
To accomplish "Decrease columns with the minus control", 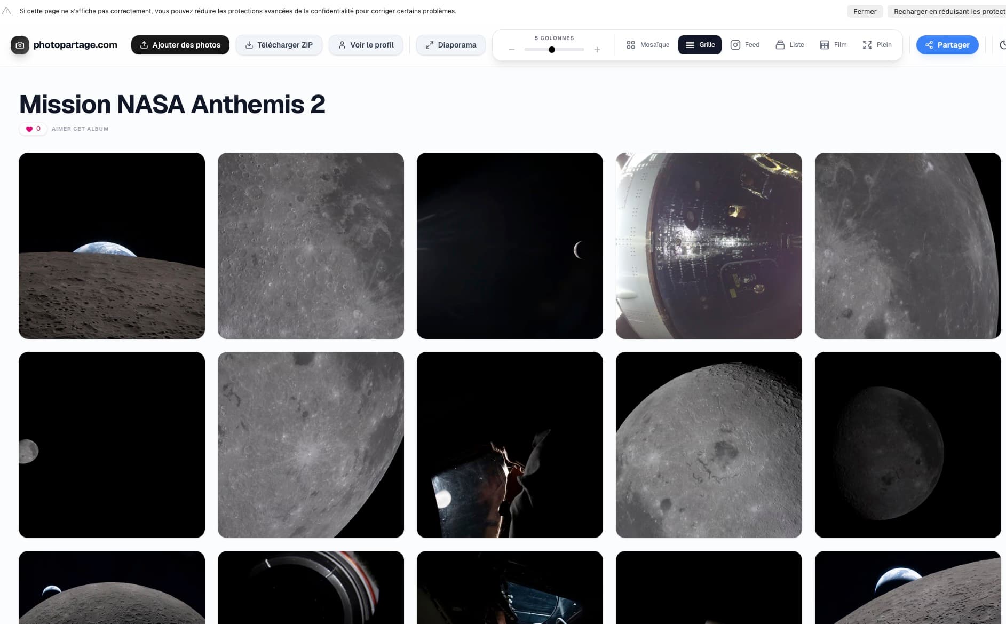I will click(511, 49).
